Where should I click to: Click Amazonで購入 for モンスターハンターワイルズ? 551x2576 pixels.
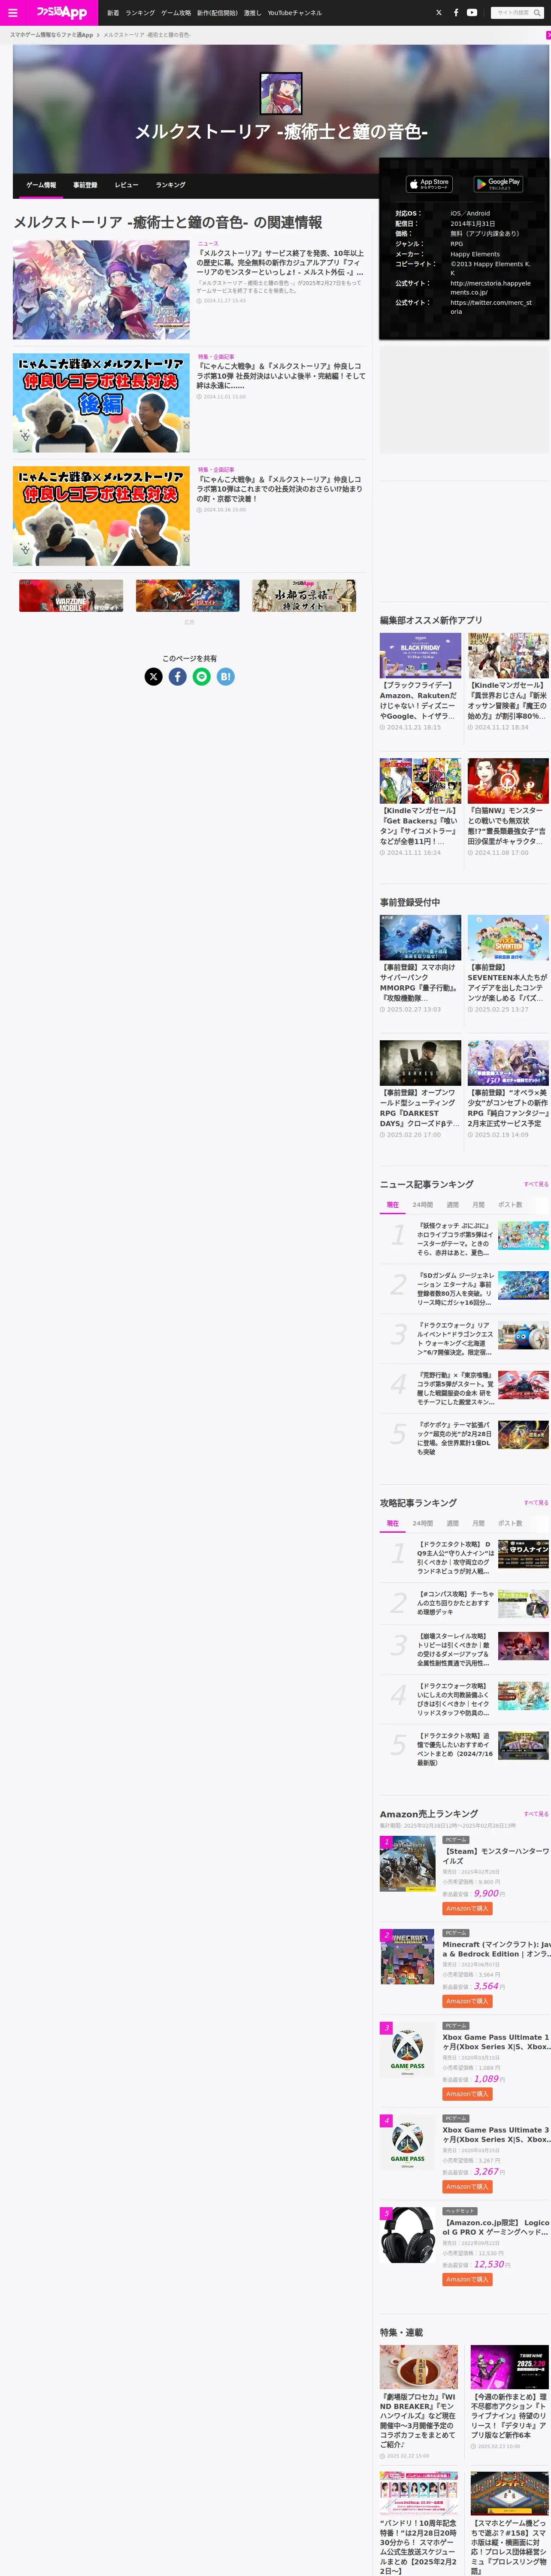coord(467,1909)
